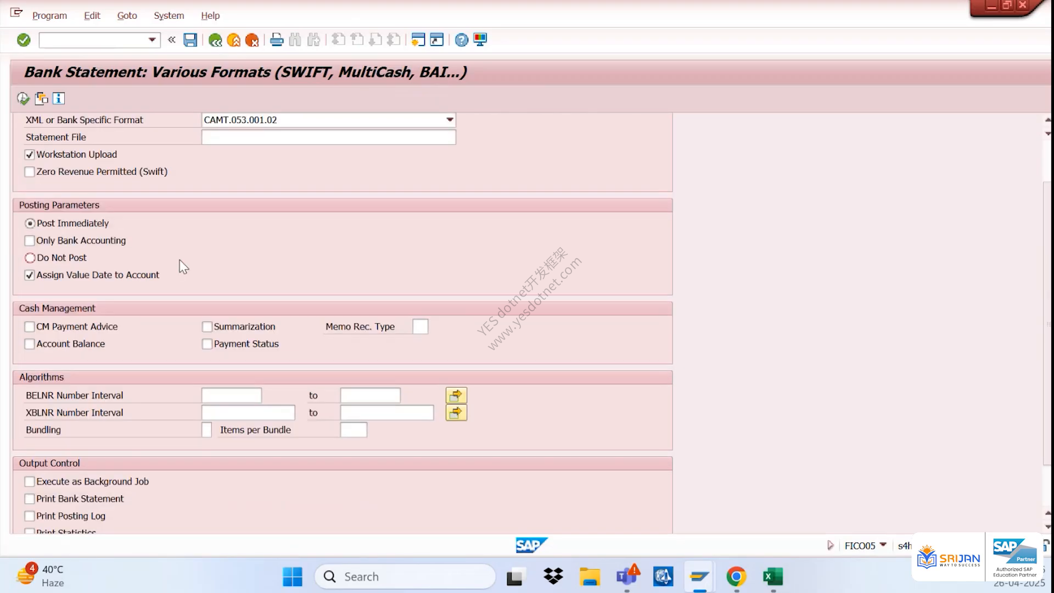Viewport: 1054px width, 593px height.
Task: Expand the CAMT.053.001.02 format dropdown
Action: tap(450, 120)
